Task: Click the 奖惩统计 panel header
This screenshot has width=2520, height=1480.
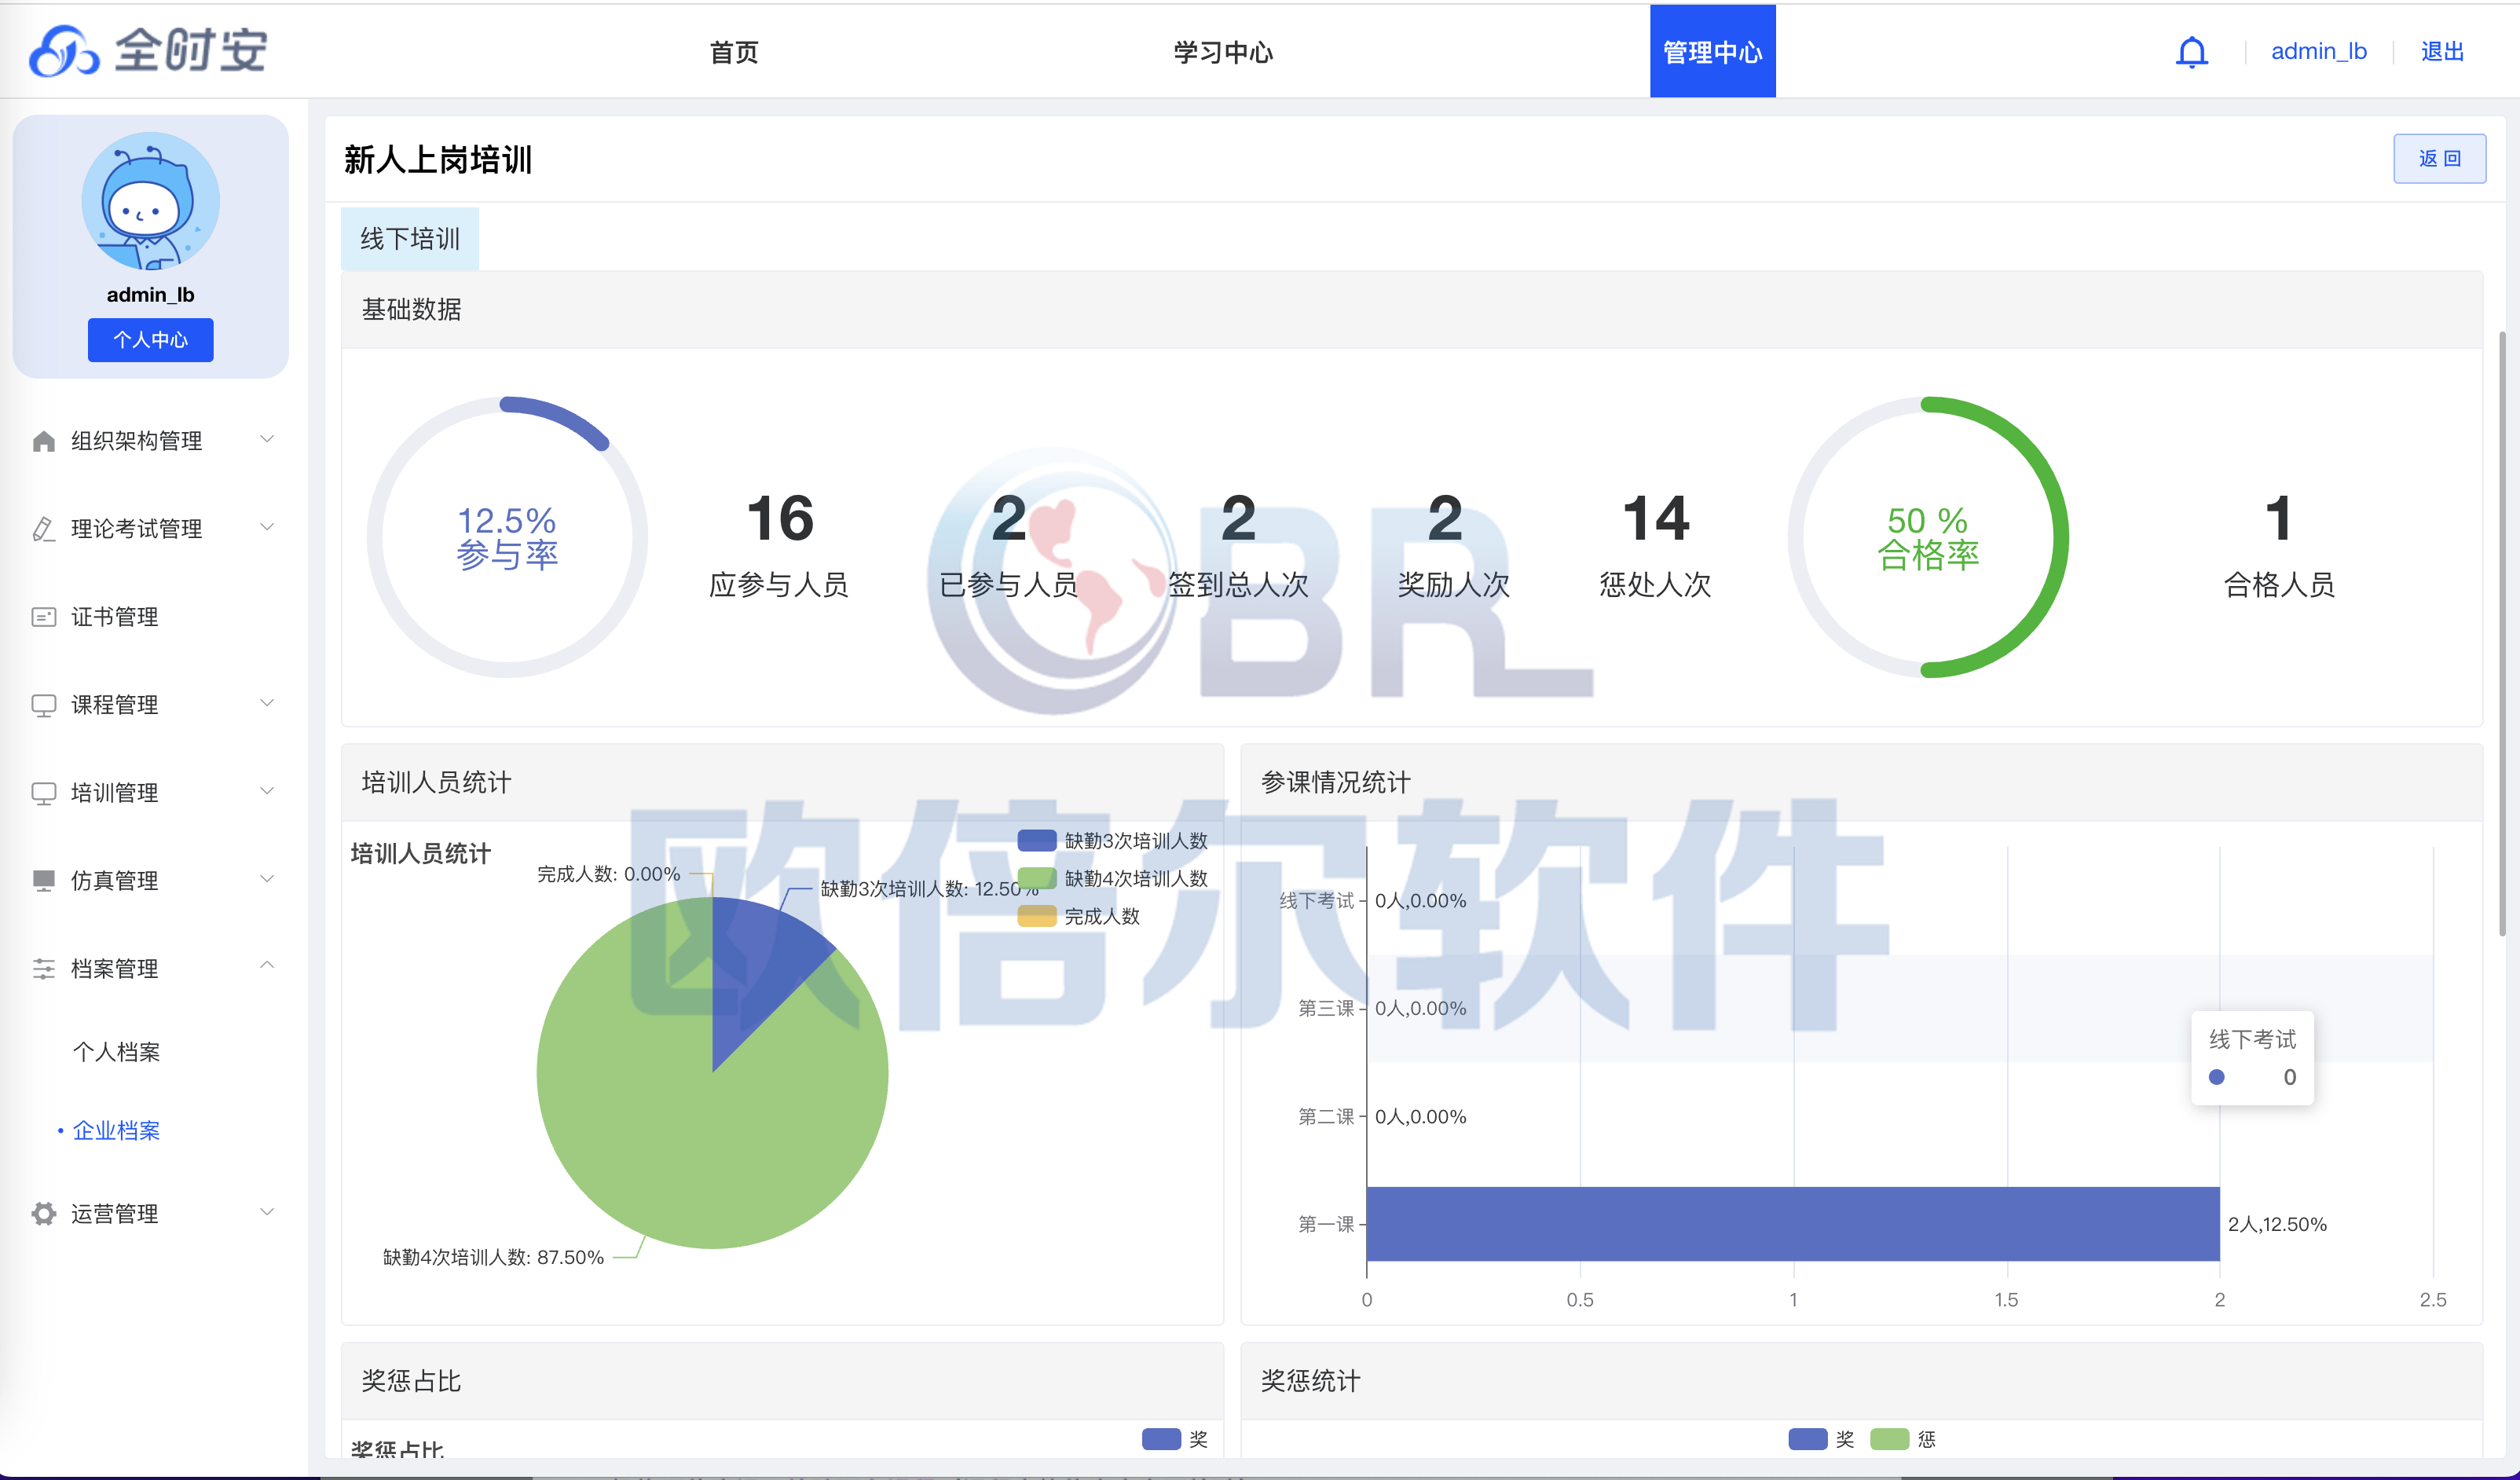Action: click(1861, 1381)
